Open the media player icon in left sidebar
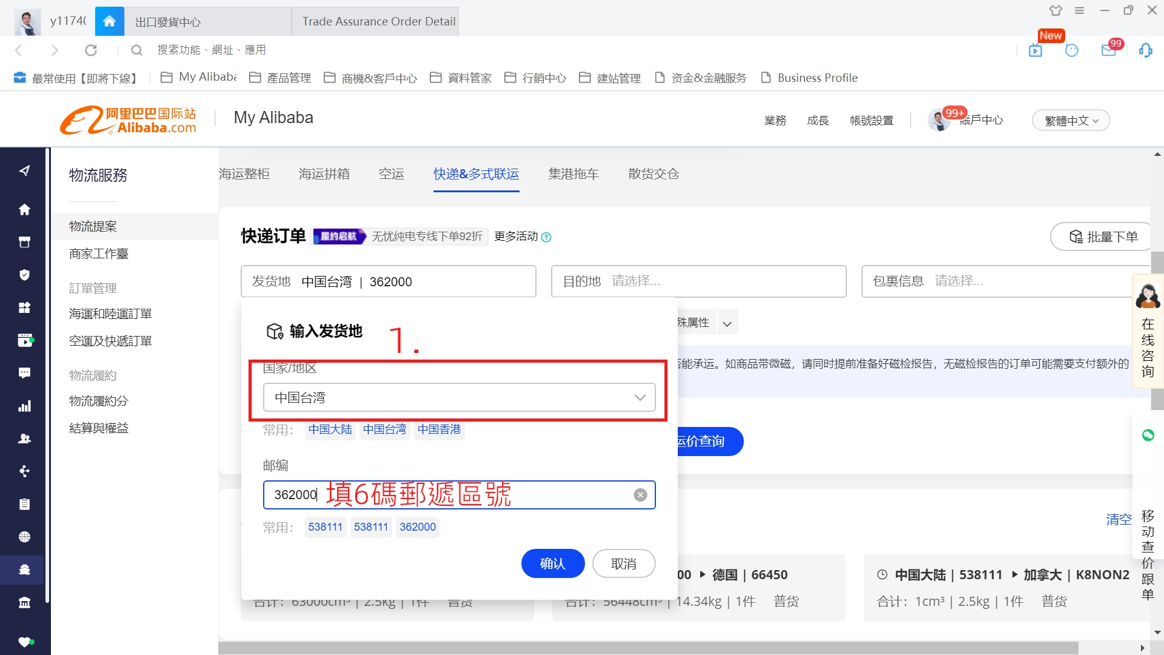1164x655 pixels. tap(25, 340)
